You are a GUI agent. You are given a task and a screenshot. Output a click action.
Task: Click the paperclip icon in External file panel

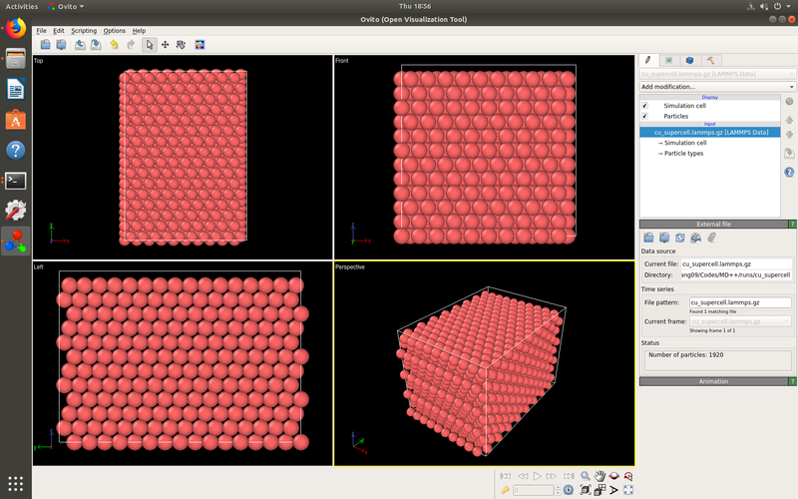coord(711,238)
